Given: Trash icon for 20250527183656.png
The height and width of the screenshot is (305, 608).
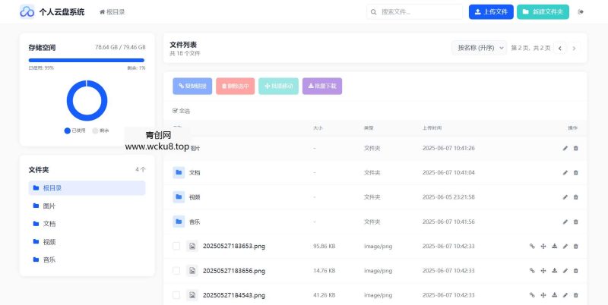Looking at the screenshot, I should (576, 271).
